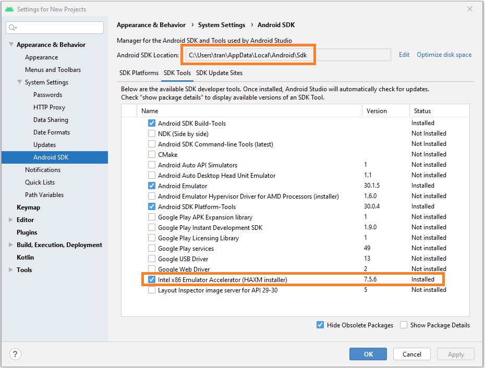Expand the Tools settings section
This screenshot has width=485, height=368.
tap(11, 269)
